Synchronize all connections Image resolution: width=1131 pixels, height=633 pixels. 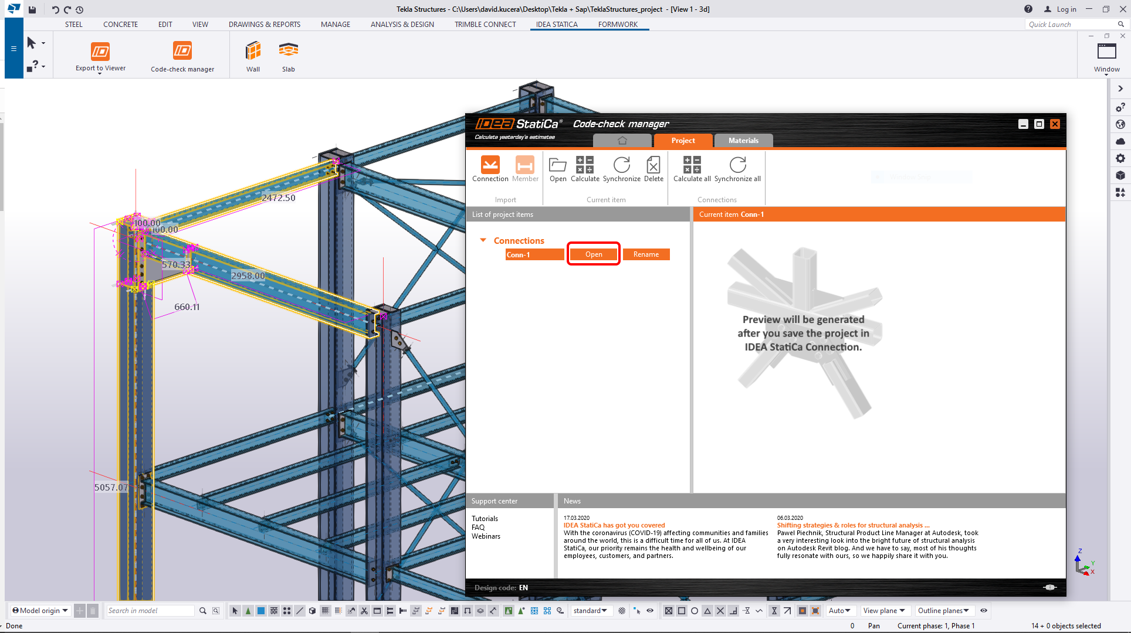point(737,169)
